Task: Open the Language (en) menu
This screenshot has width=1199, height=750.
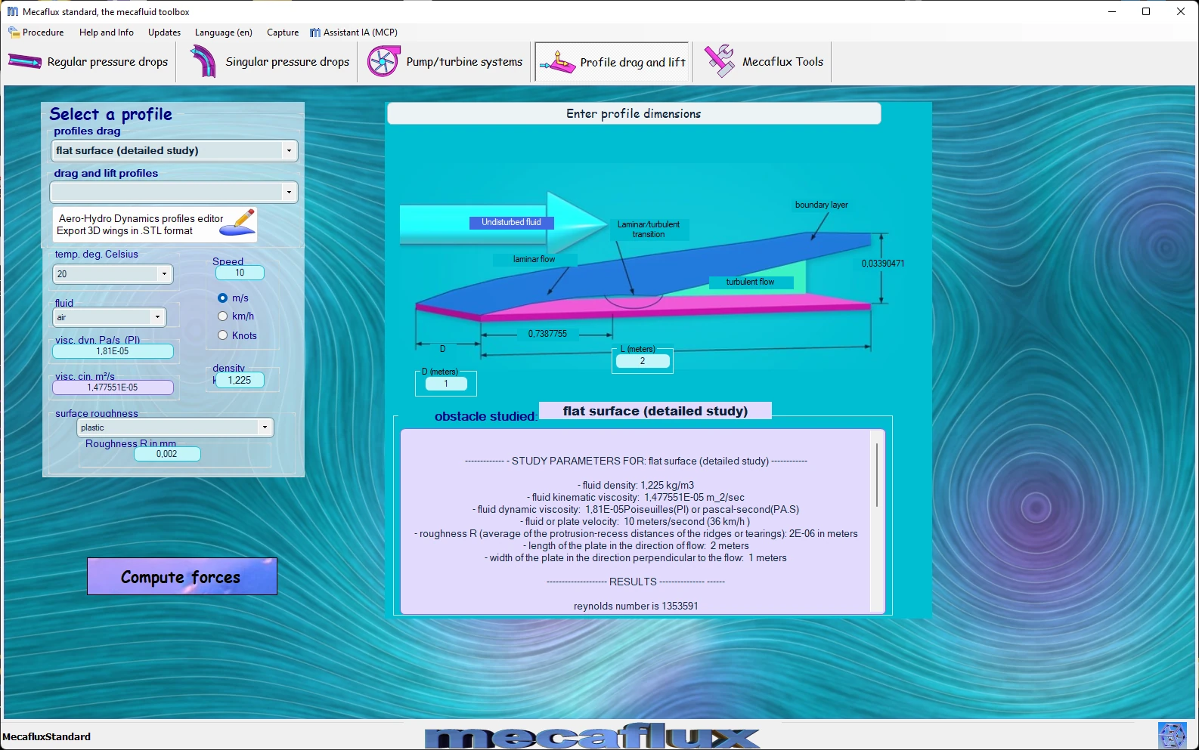Action: click(224, 32)
